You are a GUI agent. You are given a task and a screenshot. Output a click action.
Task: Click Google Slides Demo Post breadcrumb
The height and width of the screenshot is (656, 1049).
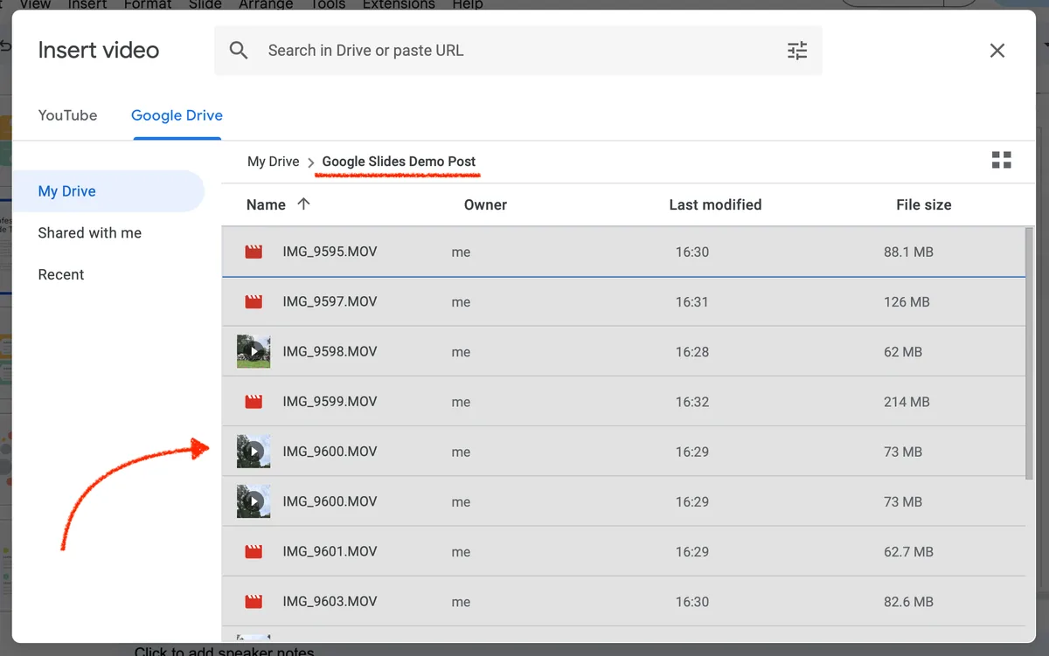coord(399,162)
